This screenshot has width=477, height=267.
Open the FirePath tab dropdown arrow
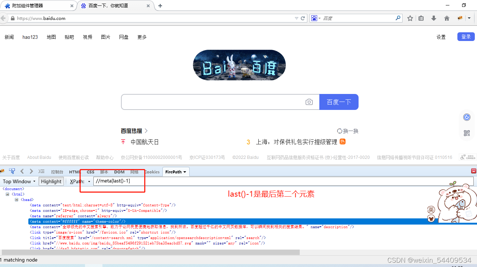pyautogui.click(x=185, y=172)
